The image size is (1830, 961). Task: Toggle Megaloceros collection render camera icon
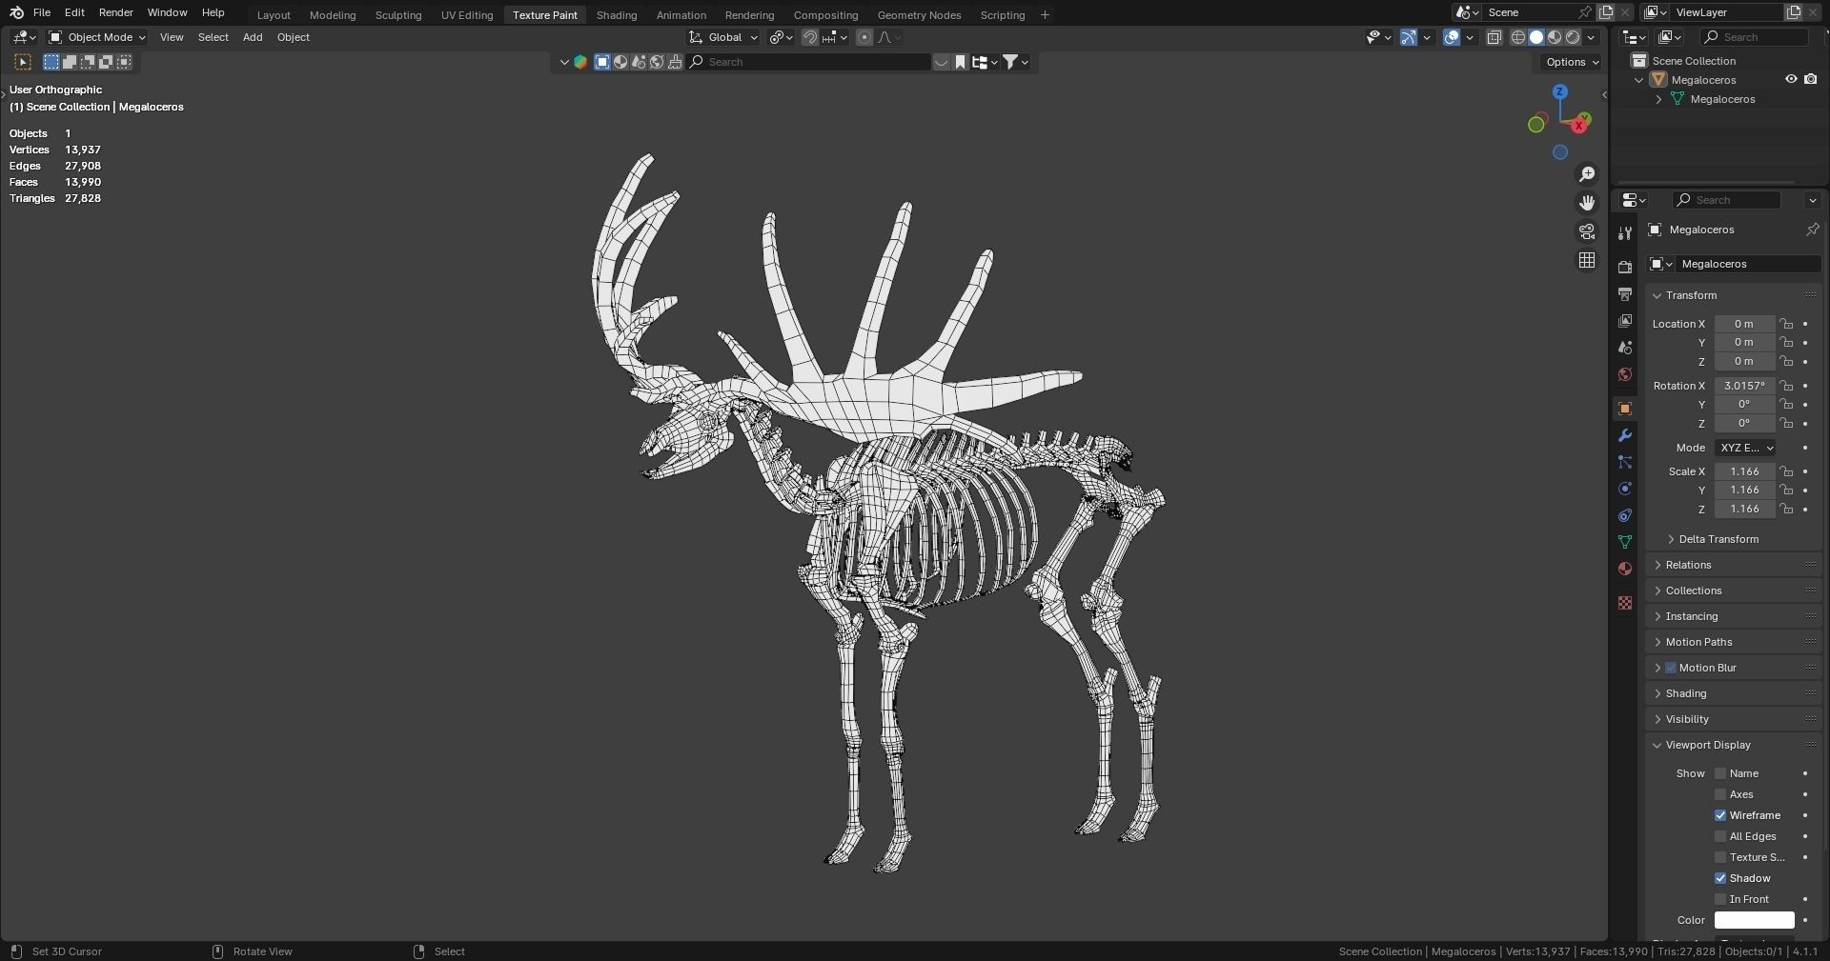tap(1810, 80)
